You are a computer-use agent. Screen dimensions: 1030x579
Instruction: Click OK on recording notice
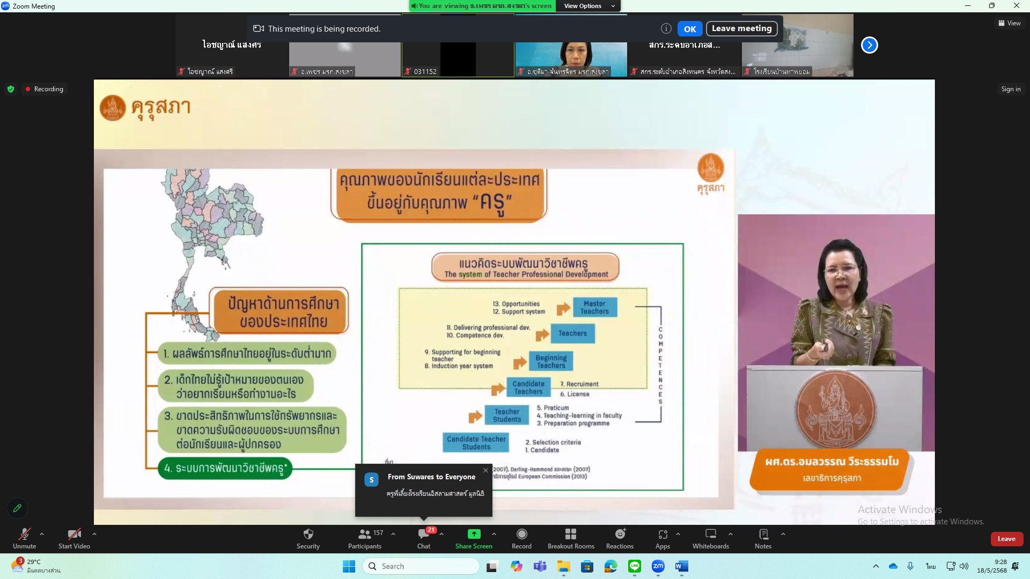(690, 29)
